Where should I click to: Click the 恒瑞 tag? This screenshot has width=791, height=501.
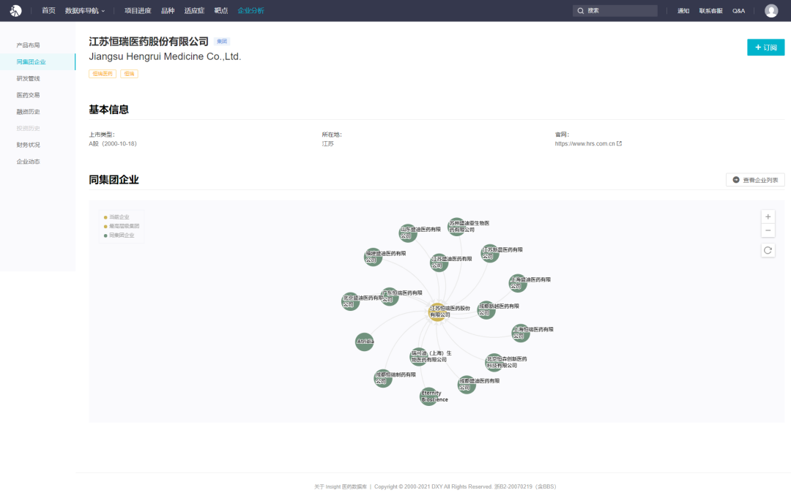(x=129, y=74)
